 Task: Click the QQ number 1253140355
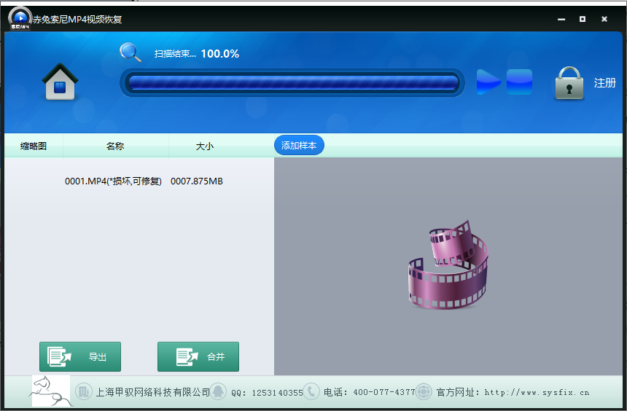pyautogui.click(x=277, y=393)
